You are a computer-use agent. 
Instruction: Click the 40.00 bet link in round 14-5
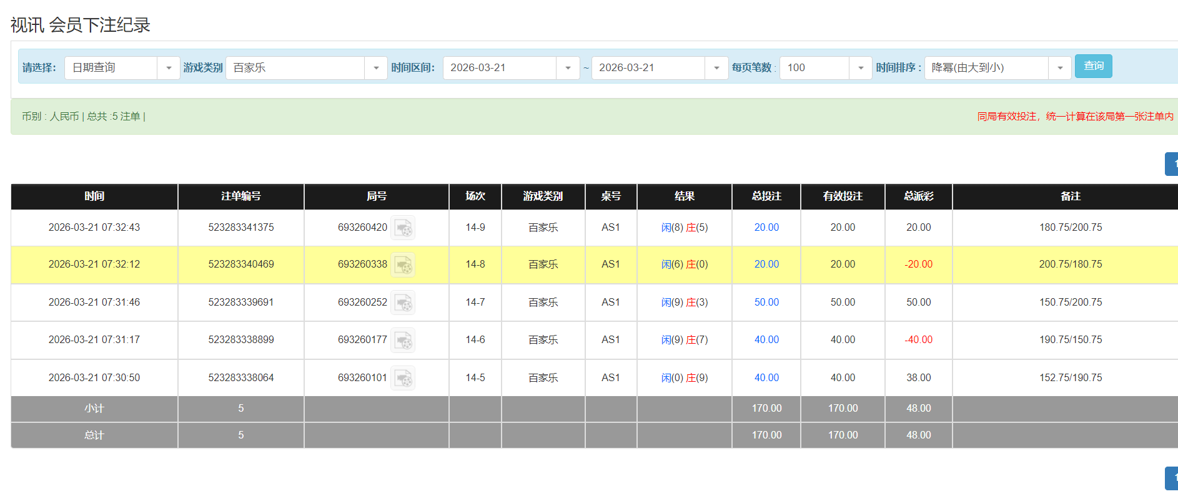pos(766,378)
